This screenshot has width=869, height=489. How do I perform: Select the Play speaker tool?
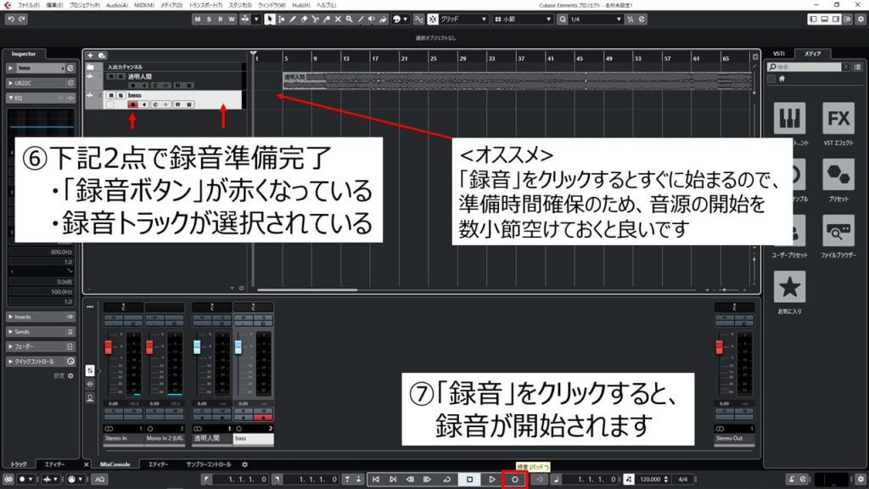coord(372,20)
